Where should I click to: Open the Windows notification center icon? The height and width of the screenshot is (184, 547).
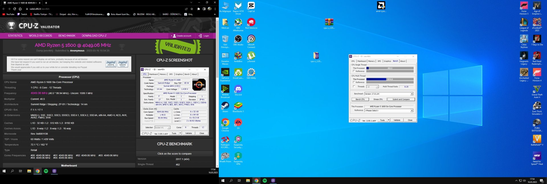click(x=542, y=181)
